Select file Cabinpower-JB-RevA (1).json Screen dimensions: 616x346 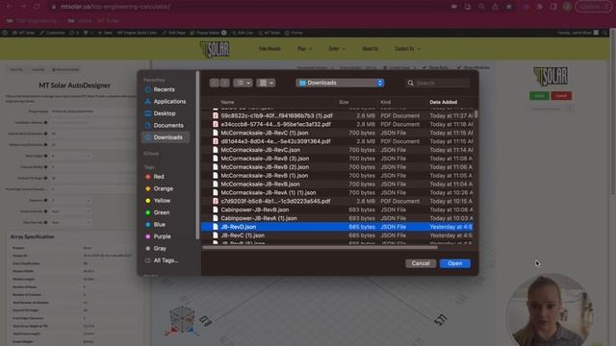tap(338, 218)
